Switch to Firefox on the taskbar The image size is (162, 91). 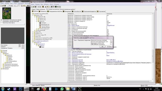pyautogui.click(x=44, y=89)
